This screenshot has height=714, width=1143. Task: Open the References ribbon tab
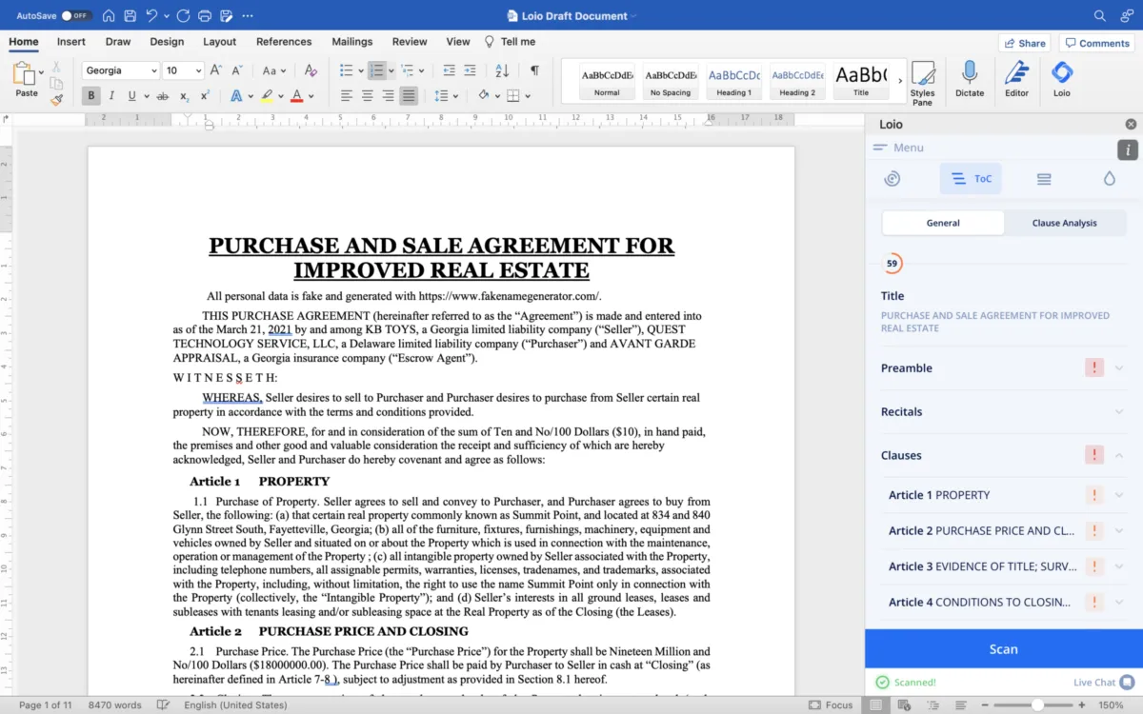pos(284,42)
